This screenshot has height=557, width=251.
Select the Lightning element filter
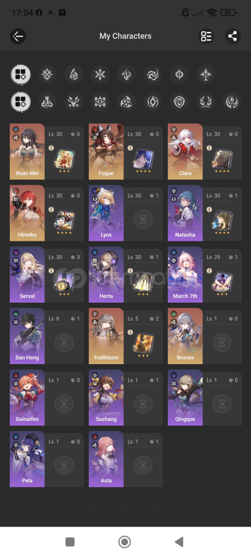click(127, 74)
